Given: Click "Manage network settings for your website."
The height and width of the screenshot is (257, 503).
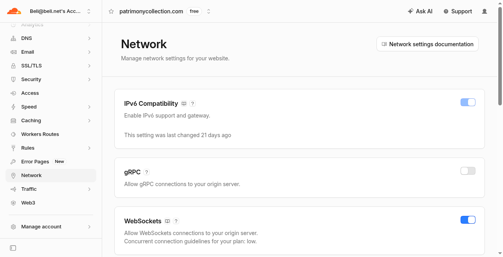Looking at the screenshot, I should tap(175, 58).
